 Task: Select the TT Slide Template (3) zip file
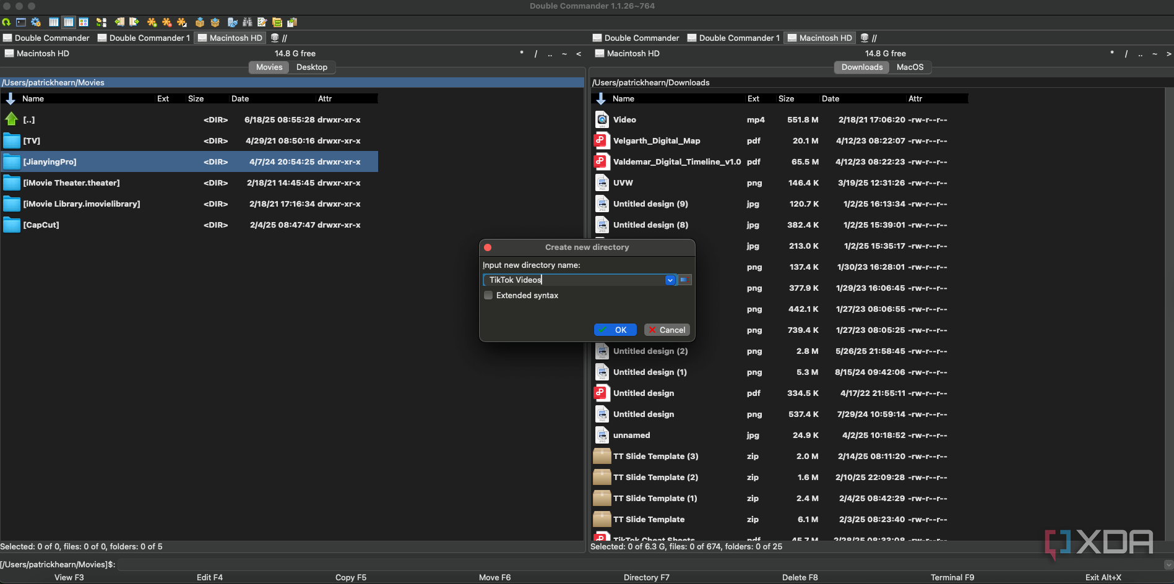point(780,456)
